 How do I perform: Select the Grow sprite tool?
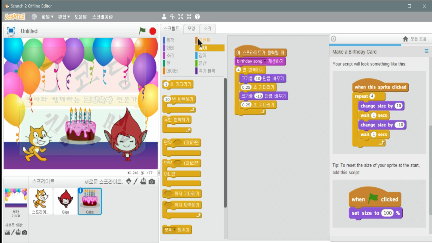point(181,17)
